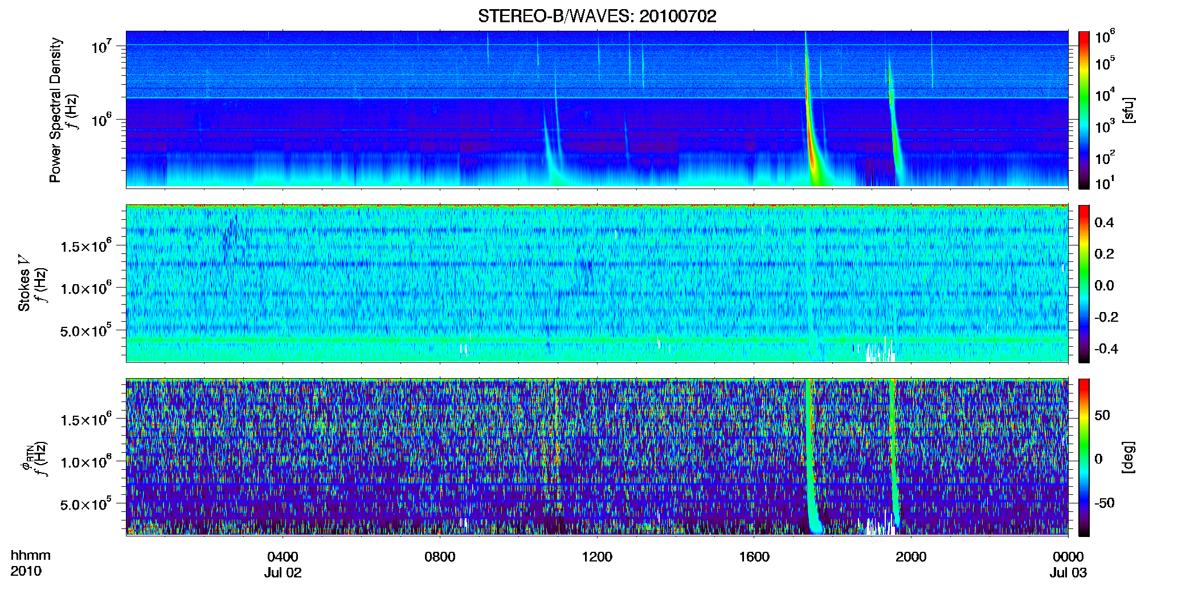Click the "Jul 03" date label

(x=1068, y=572)
